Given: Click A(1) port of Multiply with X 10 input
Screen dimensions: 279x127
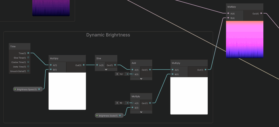Looking at the screenshot, I should tap(132, 103).
